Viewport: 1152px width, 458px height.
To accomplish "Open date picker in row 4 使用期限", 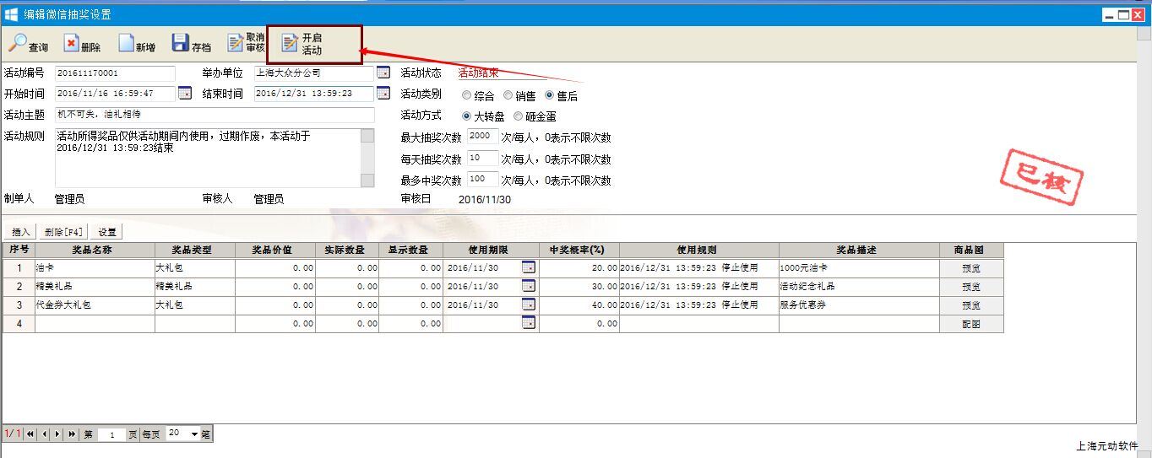I will (x=529, y=323).
